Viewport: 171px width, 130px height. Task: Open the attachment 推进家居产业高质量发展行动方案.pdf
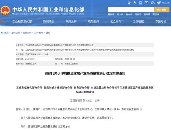49,126
